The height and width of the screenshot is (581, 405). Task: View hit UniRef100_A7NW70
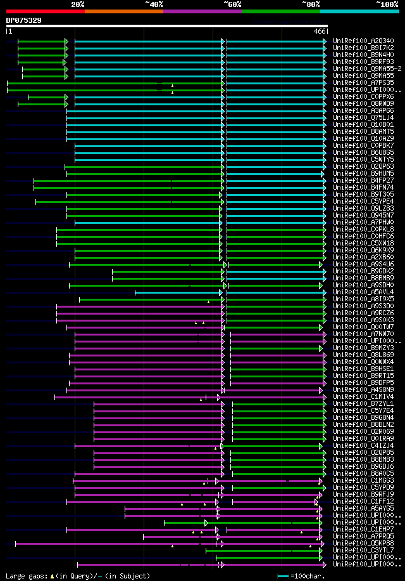click(x=363, y=334)
